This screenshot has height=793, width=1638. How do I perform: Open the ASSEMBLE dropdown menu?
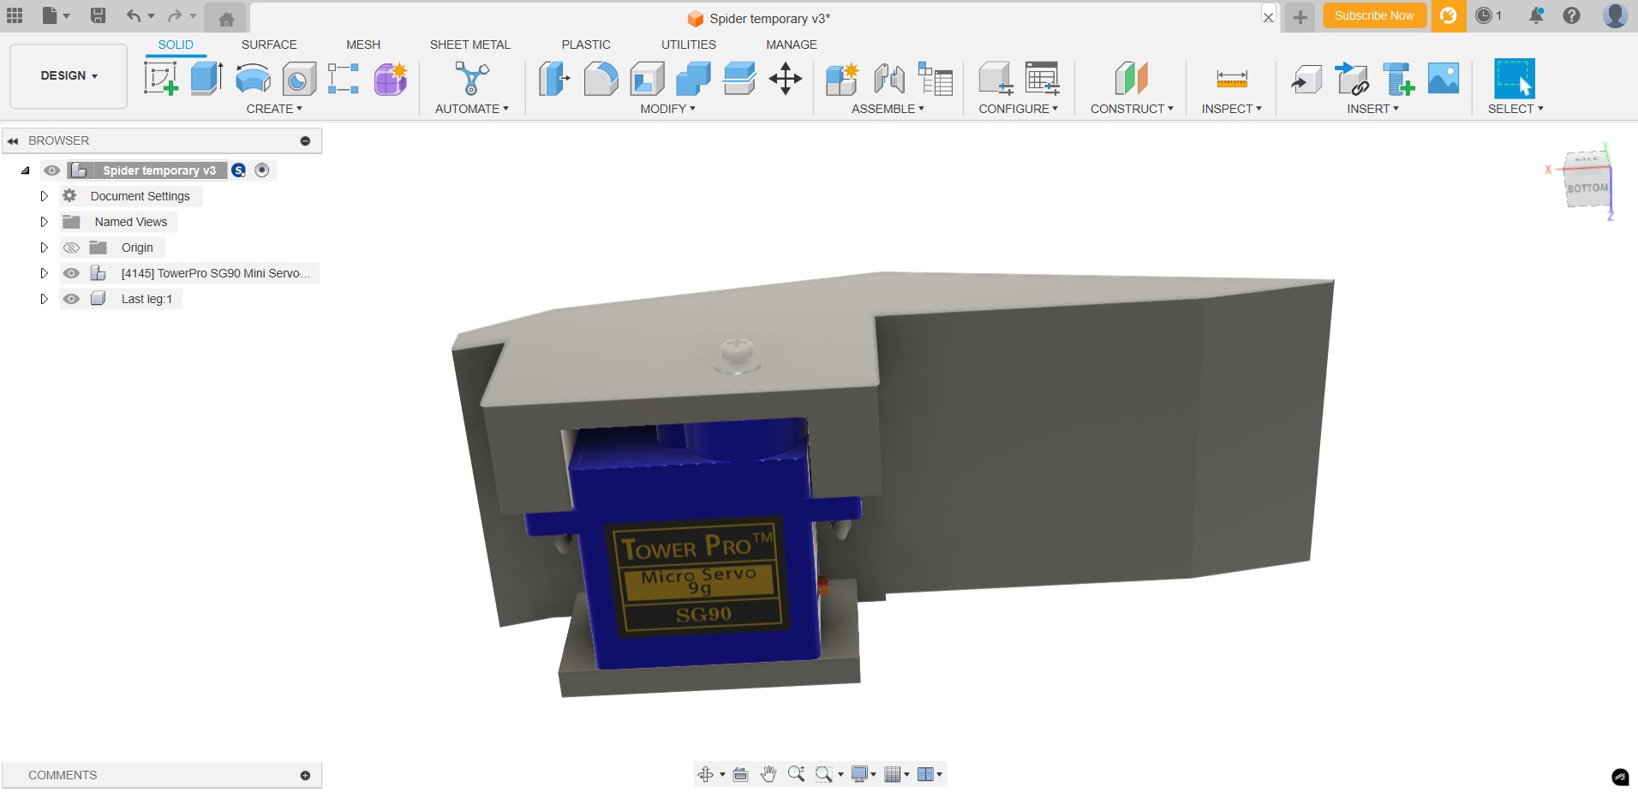888,109
